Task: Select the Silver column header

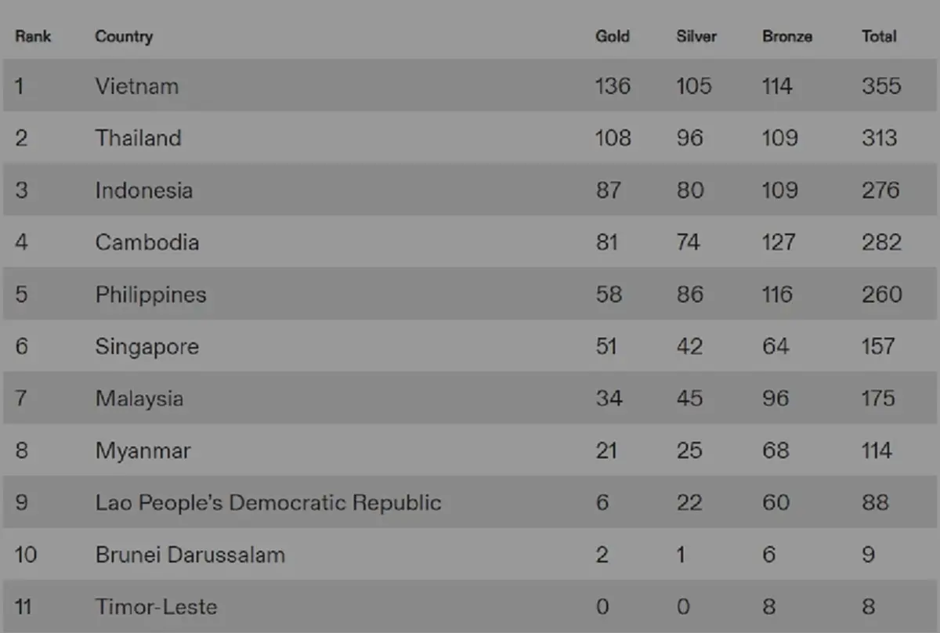Action: (696, 36)
